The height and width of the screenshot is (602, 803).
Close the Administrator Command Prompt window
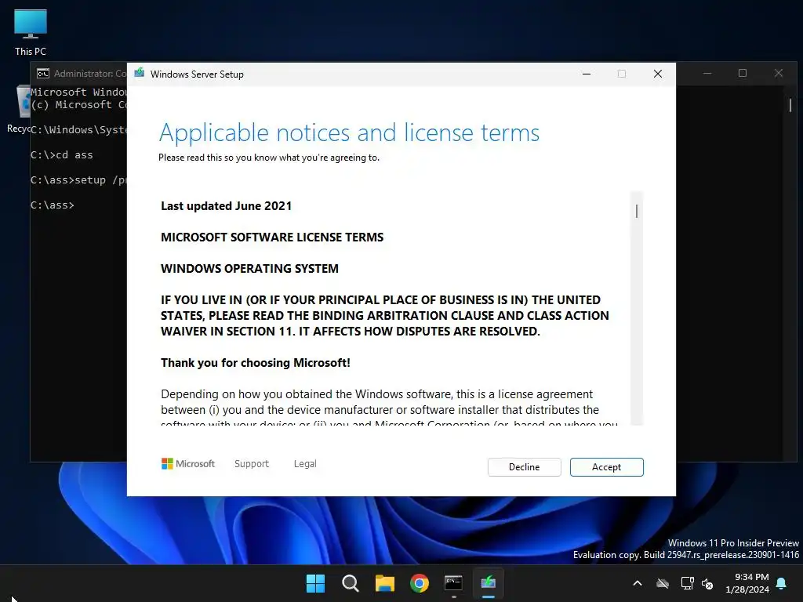779,73
